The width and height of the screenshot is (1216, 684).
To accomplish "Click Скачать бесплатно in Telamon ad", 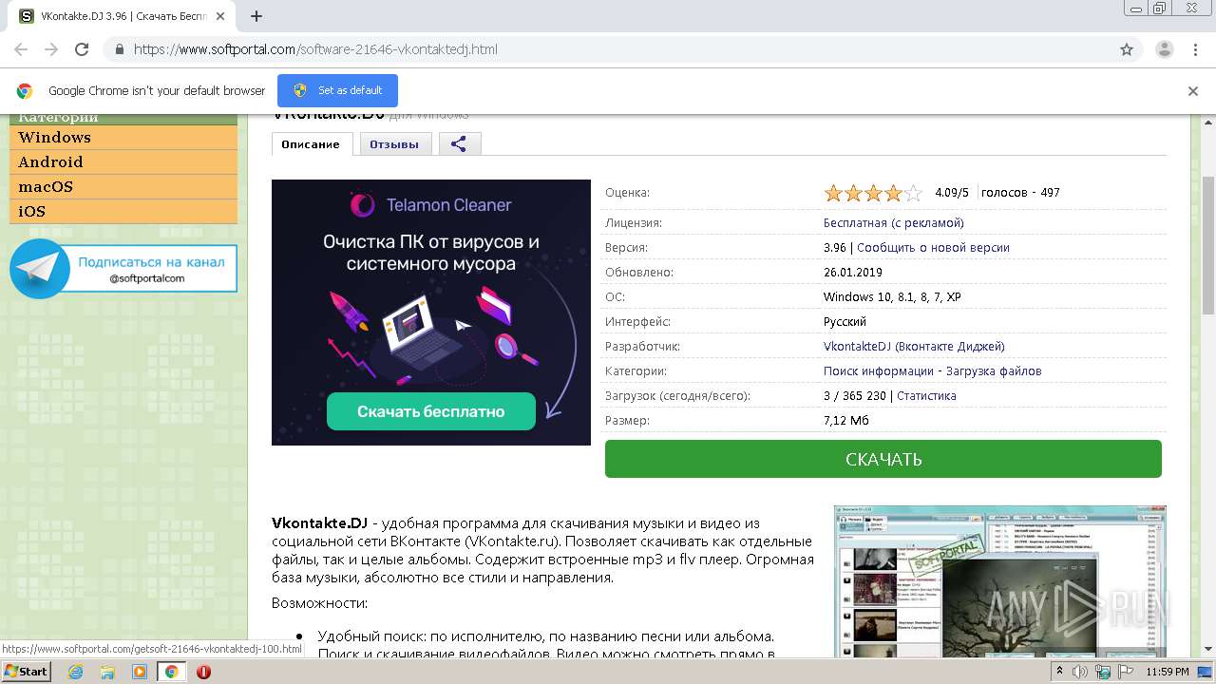I will tap(431, 411).
